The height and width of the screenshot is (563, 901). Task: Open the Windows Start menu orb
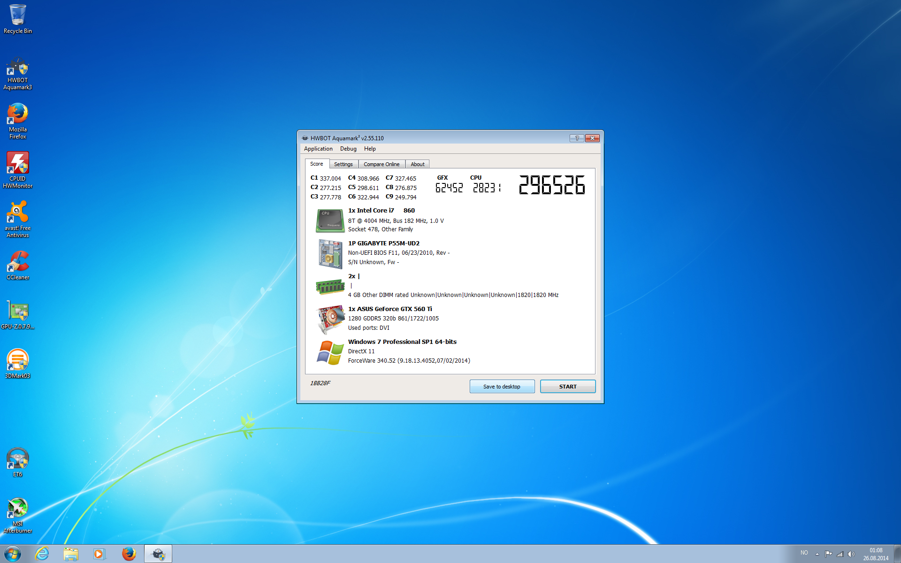(x=13, y=554)
